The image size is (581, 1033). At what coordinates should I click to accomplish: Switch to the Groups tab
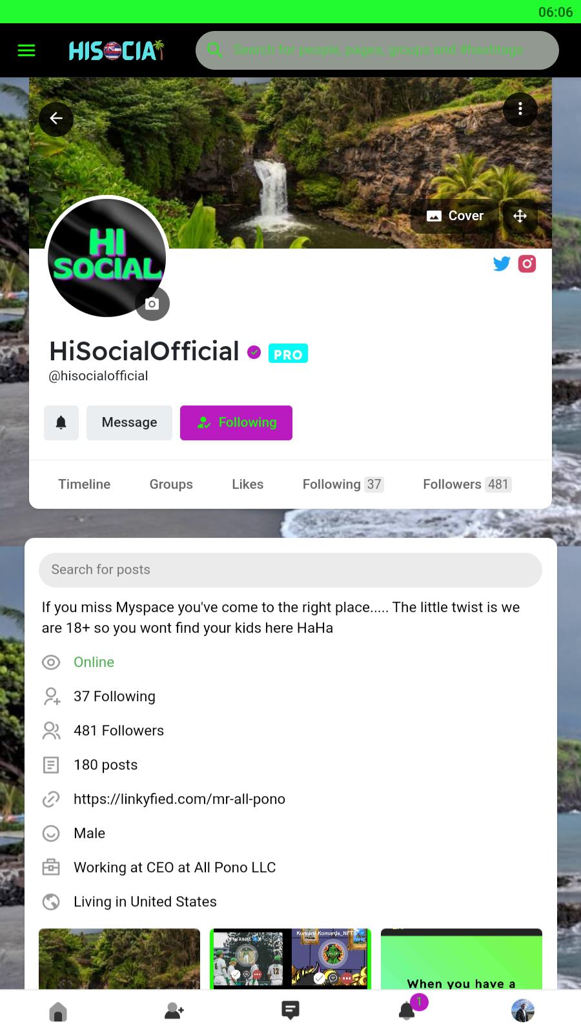(x=171, y=484)
